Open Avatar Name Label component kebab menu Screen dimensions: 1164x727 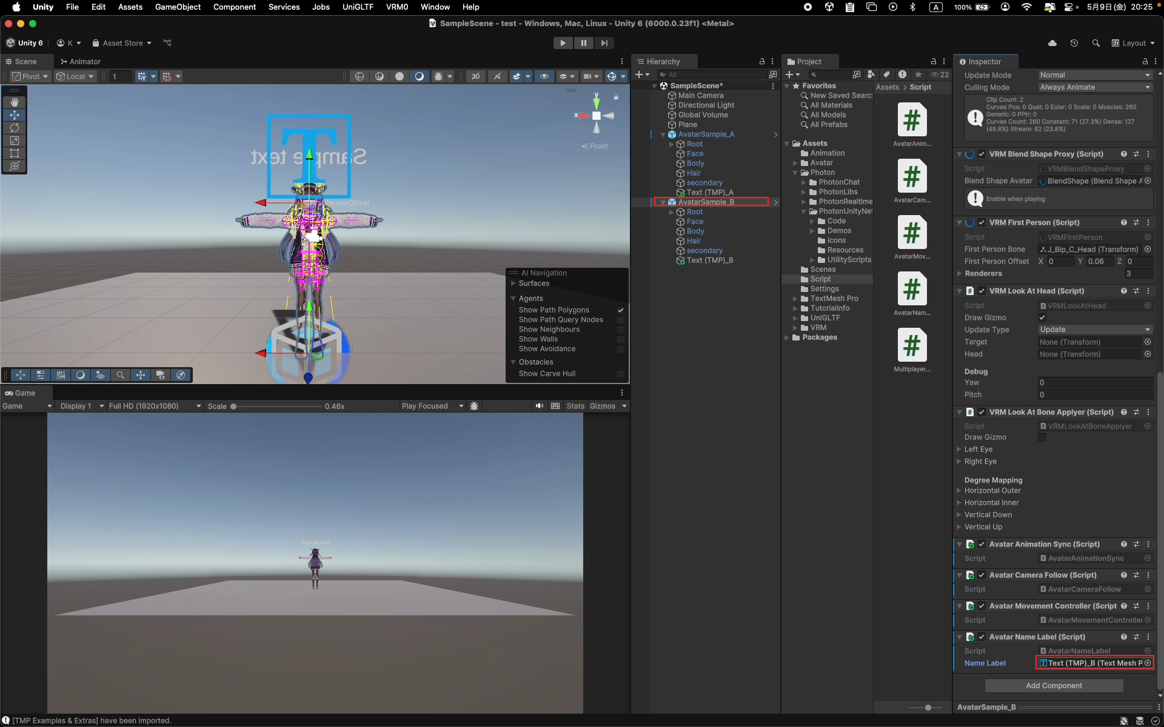[1148, 637]
